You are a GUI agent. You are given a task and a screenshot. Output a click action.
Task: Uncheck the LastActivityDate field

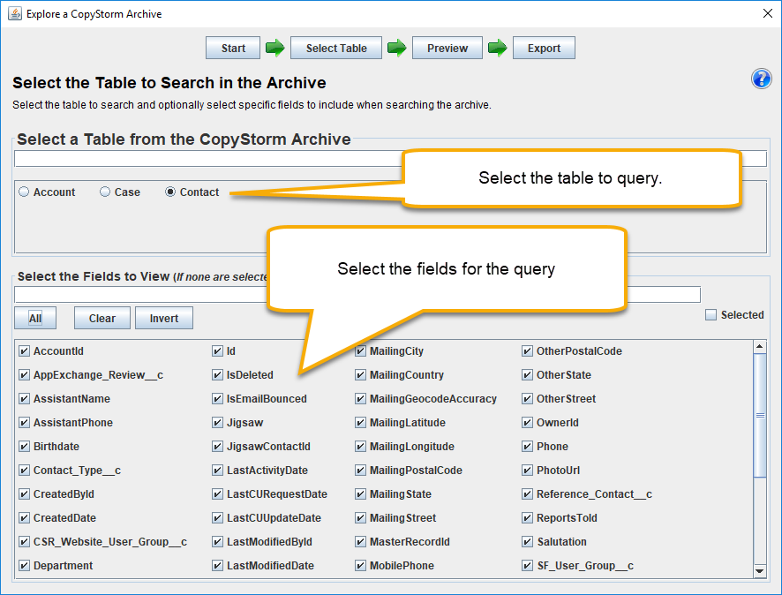217,471
